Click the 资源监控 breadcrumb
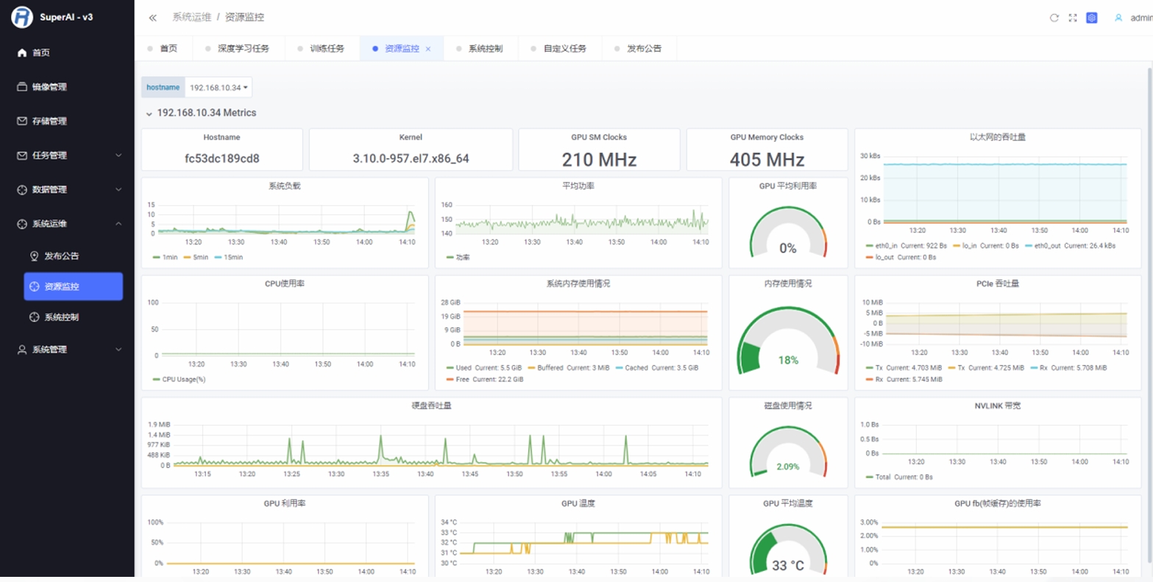 pyautogui.click(x=245, y=18)
